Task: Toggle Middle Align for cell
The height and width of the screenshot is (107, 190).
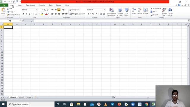Action: click(56, 10)
